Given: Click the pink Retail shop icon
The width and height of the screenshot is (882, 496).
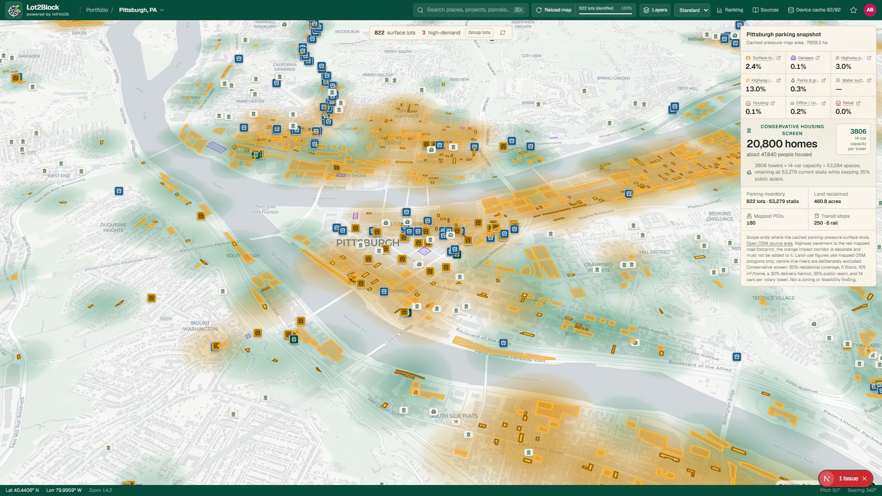Looking at the screenshot, I should (x=838, y=103).
